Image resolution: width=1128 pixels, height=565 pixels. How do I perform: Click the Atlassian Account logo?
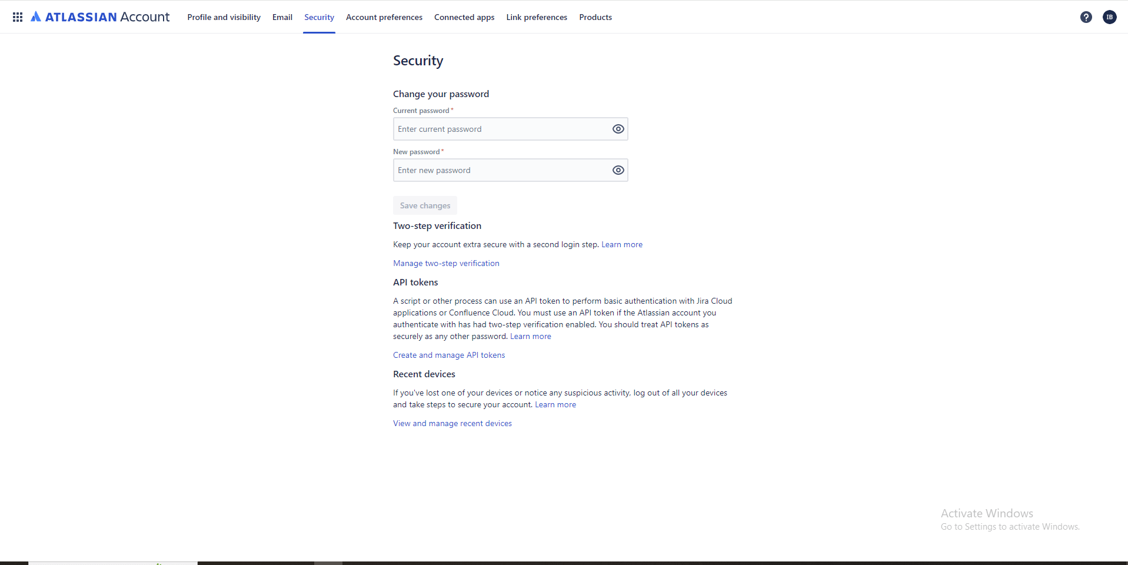100,16
